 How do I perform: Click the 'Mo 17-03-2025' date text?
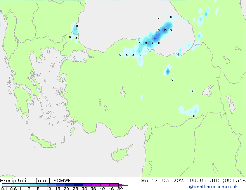click(x=164, y=181)
